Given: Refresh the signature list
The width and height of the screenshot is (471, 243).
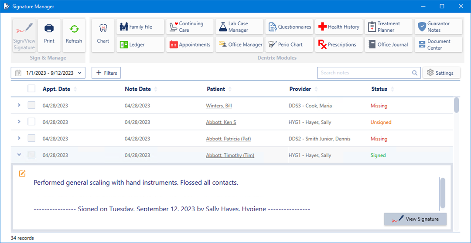Looking at the screenshot, I should [x=74, y=35].
